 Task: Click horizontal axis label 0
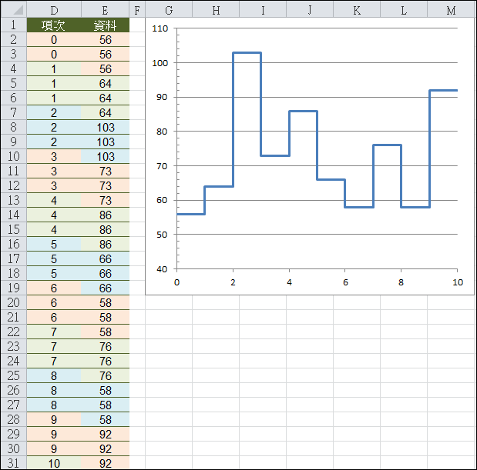[176, 282]
